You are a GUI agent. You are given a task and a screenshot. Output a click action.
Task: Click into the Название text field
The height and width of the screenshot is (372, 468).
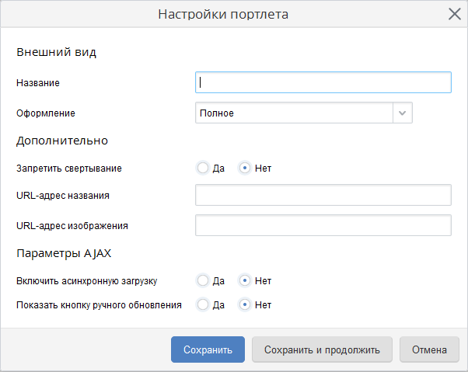click(x=323, y=82)
